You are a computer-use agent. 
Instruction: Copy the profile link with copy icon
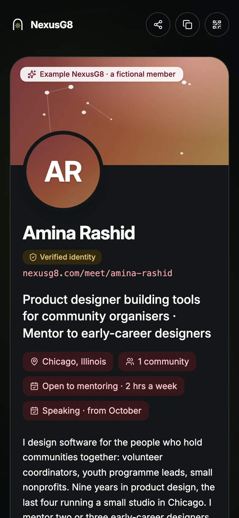(188, 25)
